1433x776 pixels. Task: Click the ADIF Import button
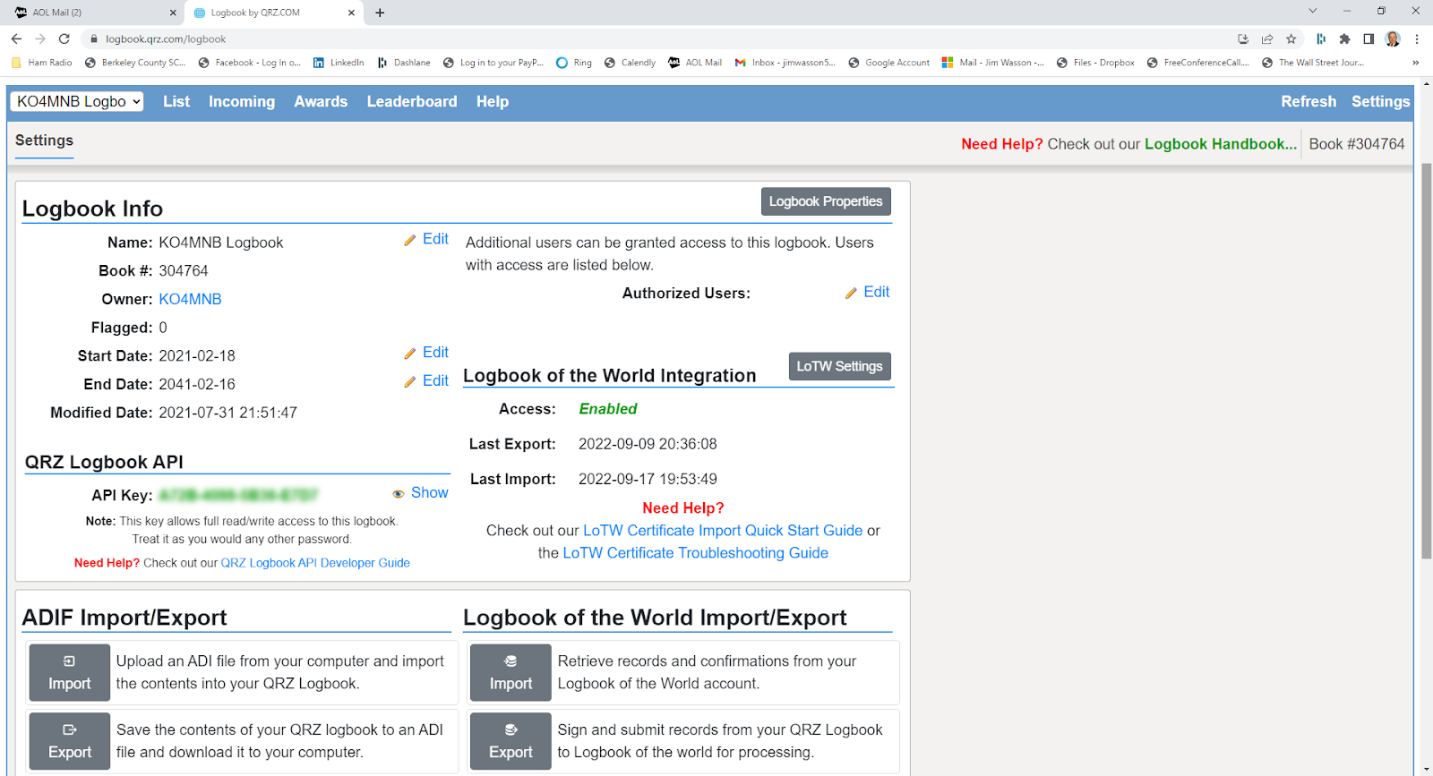pyautogui.click(x=70, y=673)
